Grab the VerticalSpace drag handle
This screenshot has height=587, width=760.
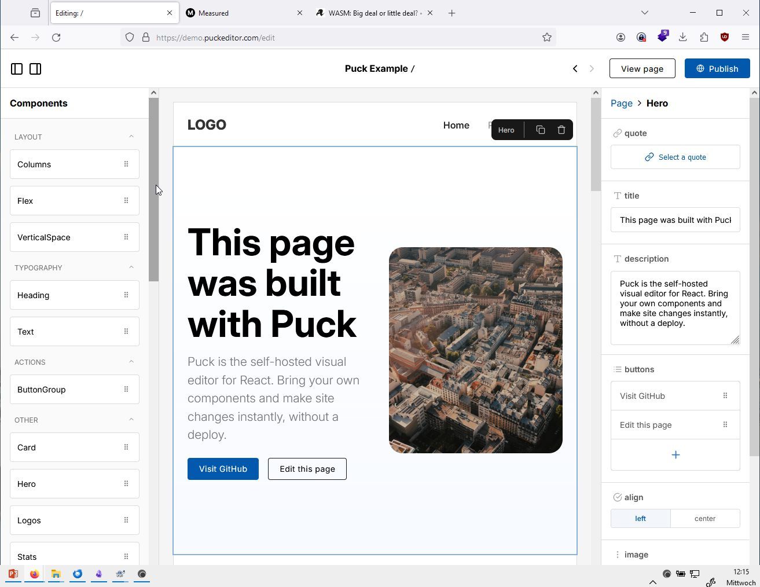point(126,237)
